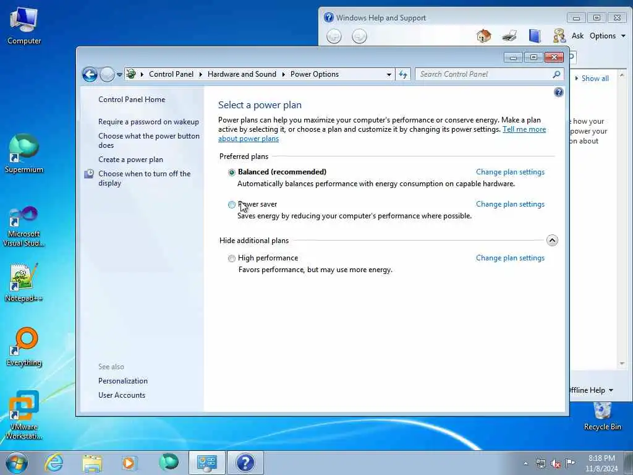The image size is (633, 475).
Task: Select Supermium desktop shortcut
Action: pos(24,154)
